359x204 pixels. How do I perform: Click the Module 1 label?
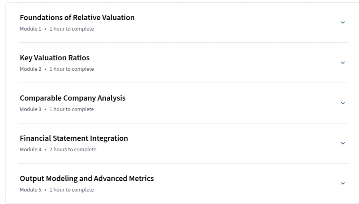[x=30, y=29]
